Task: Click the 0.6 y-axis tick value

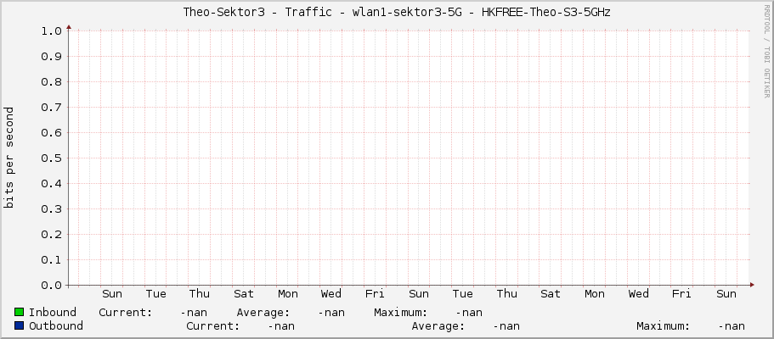Action: [x=51, y=132]
